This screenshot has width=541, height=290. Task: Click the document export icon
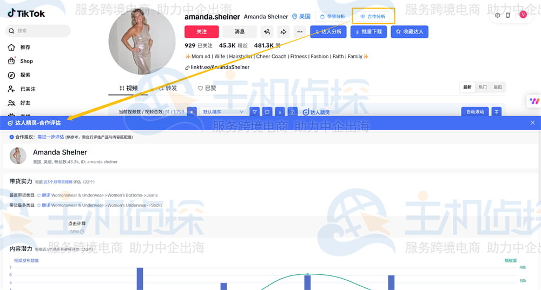pyautogui.click(x=293, y=112)
